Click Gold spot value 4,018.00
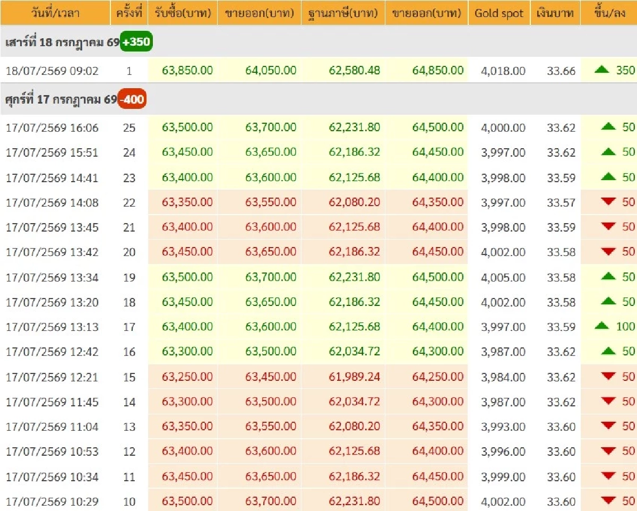This screenshot has height=511, width=637. coord(503,71)
